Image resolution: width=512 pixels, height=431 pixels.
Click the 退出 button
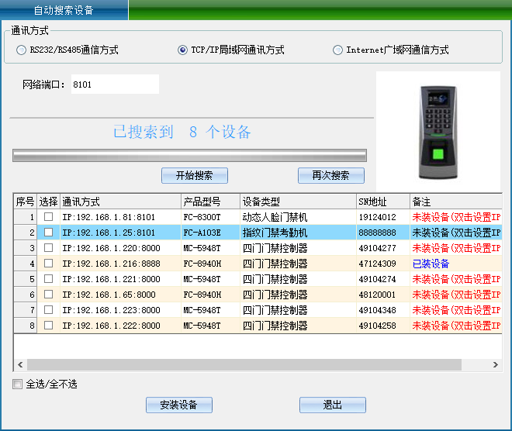pyautogui.click(x=332, y=405)
